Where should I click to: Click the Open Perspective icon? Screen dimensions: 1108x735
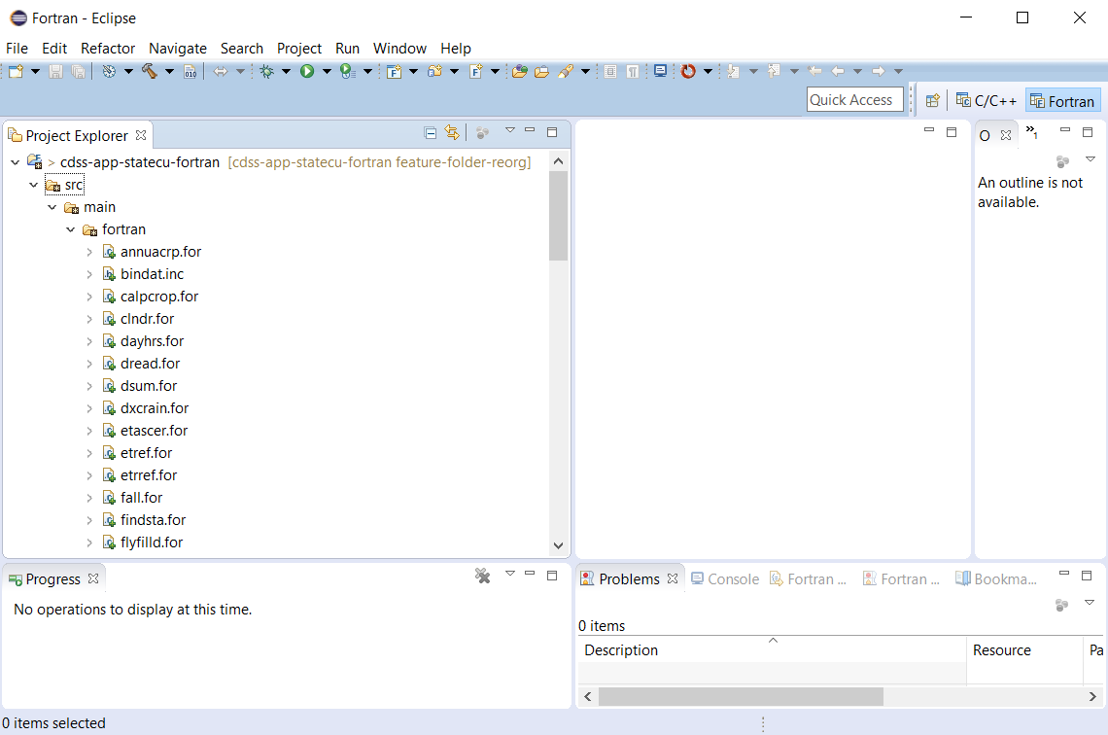(932, 99)
